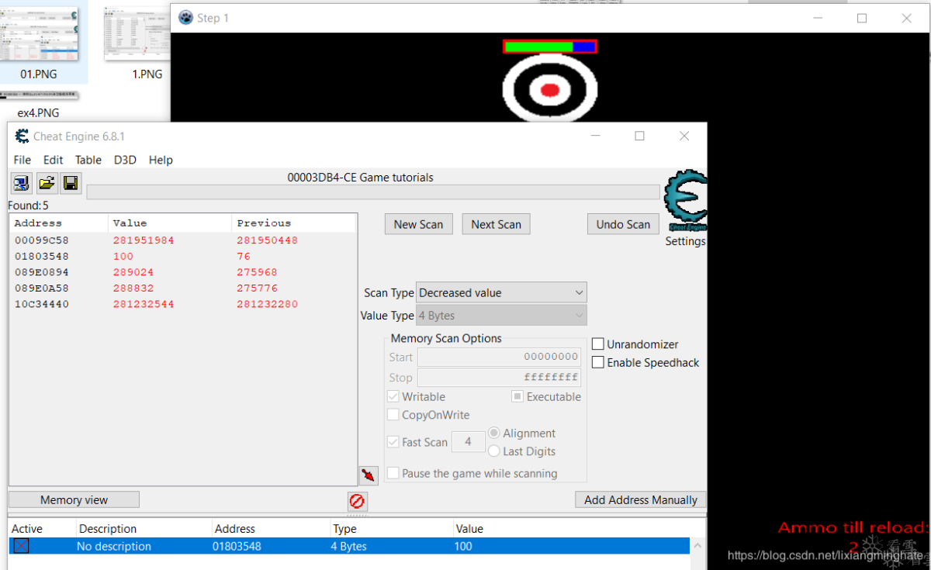Image resolution: width=931 pixels, height=570 pixels.
Task: Click the Stop address field
Action: click(x=499, y=378)
